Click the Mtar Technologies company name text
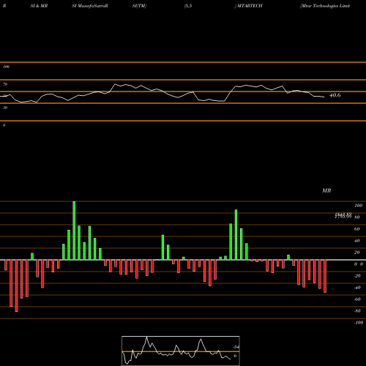 click(325, 6)
